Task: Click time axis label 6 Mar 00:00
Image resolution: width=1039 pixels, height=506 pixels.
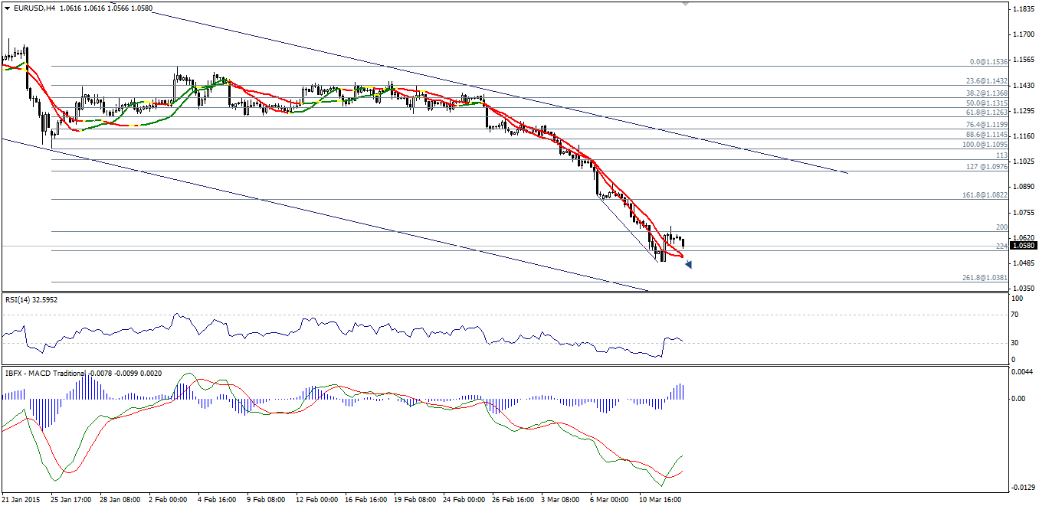Action: click(610, 499)
